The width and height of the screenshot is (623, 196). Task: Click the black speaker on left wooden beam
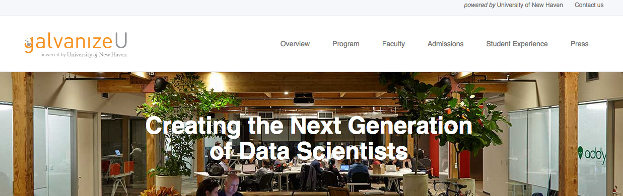click(160, 83)
